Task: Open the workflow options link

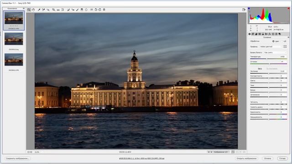Action: [142, 159]
